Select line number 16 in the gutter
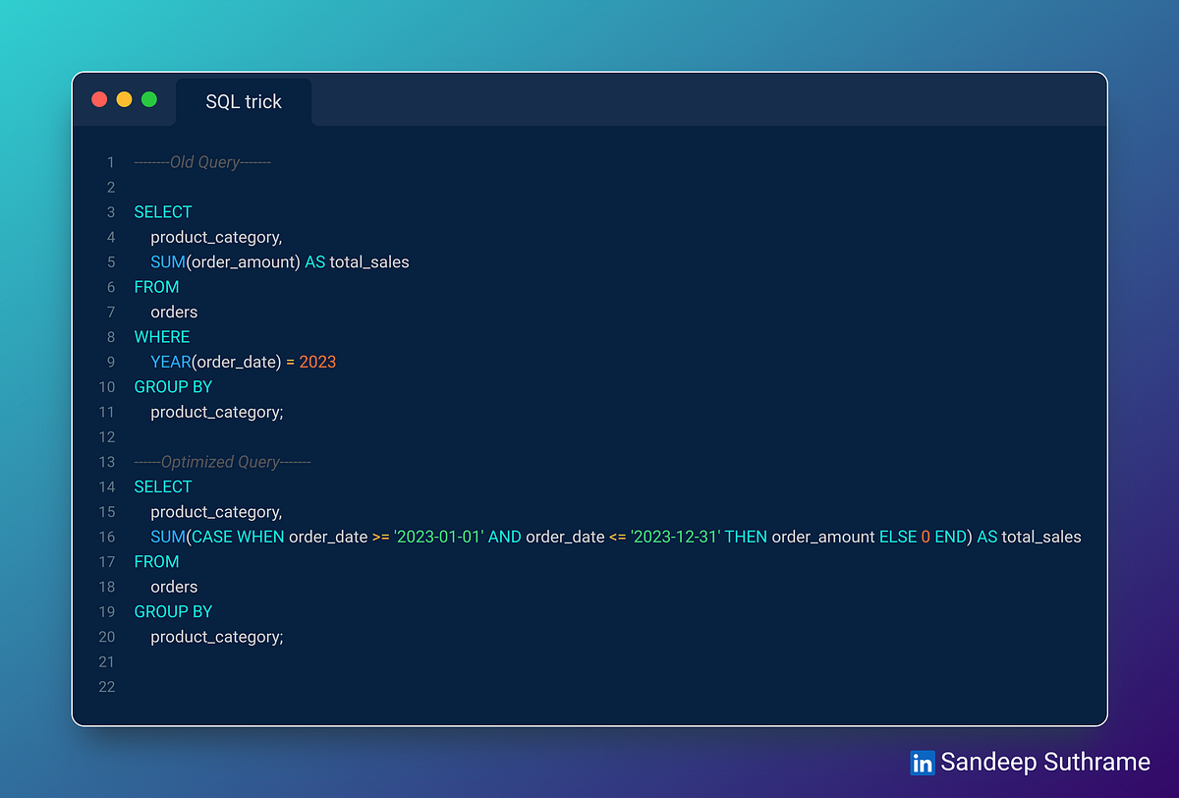Screen dimensions: 1179x798 (106, 537)
